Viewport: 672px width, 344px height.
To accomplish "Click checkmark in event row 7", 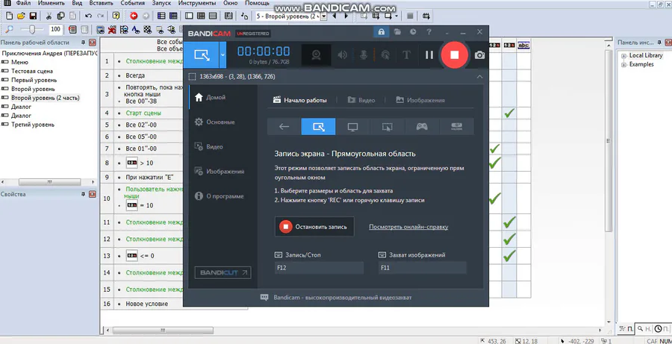I will (x=494, y=148).
